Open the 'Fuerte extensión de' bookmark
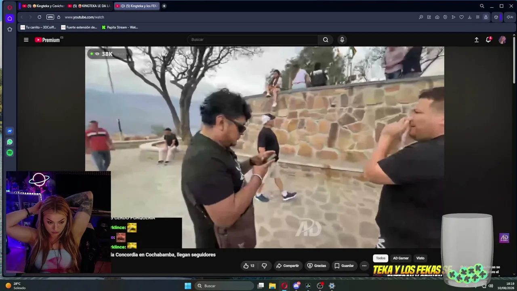Screen dimensions: 517x291 (x=79, y=27)
